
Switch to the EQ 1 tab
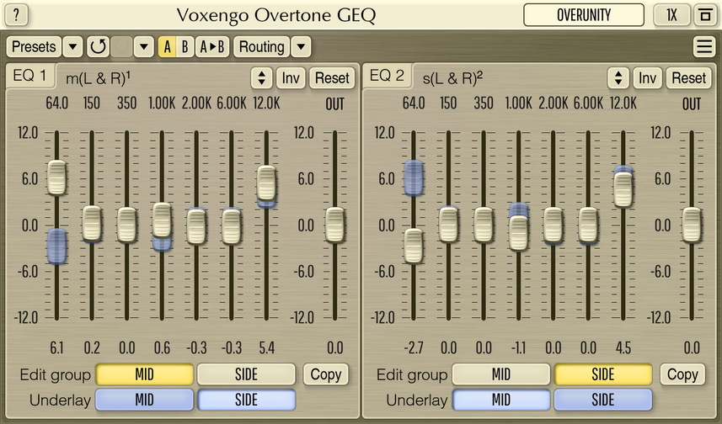31,77
